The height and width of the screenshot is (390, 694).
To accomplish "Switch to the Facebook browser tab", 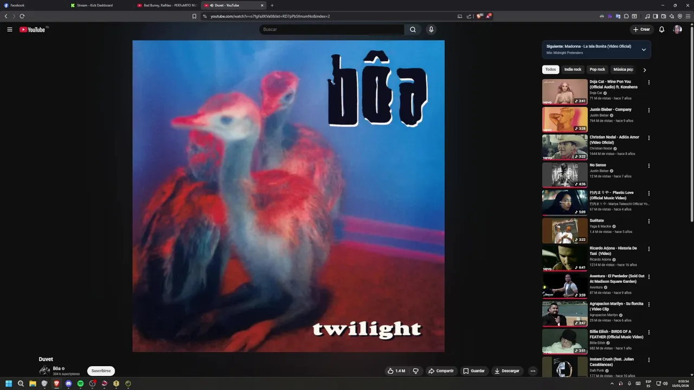I will tap(33, 5).
